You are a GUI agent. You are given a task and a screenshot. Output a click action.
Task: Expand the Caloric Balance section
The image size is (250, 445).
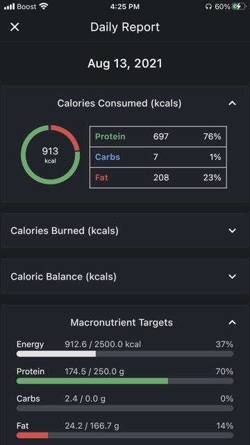[x=232, y=277]
